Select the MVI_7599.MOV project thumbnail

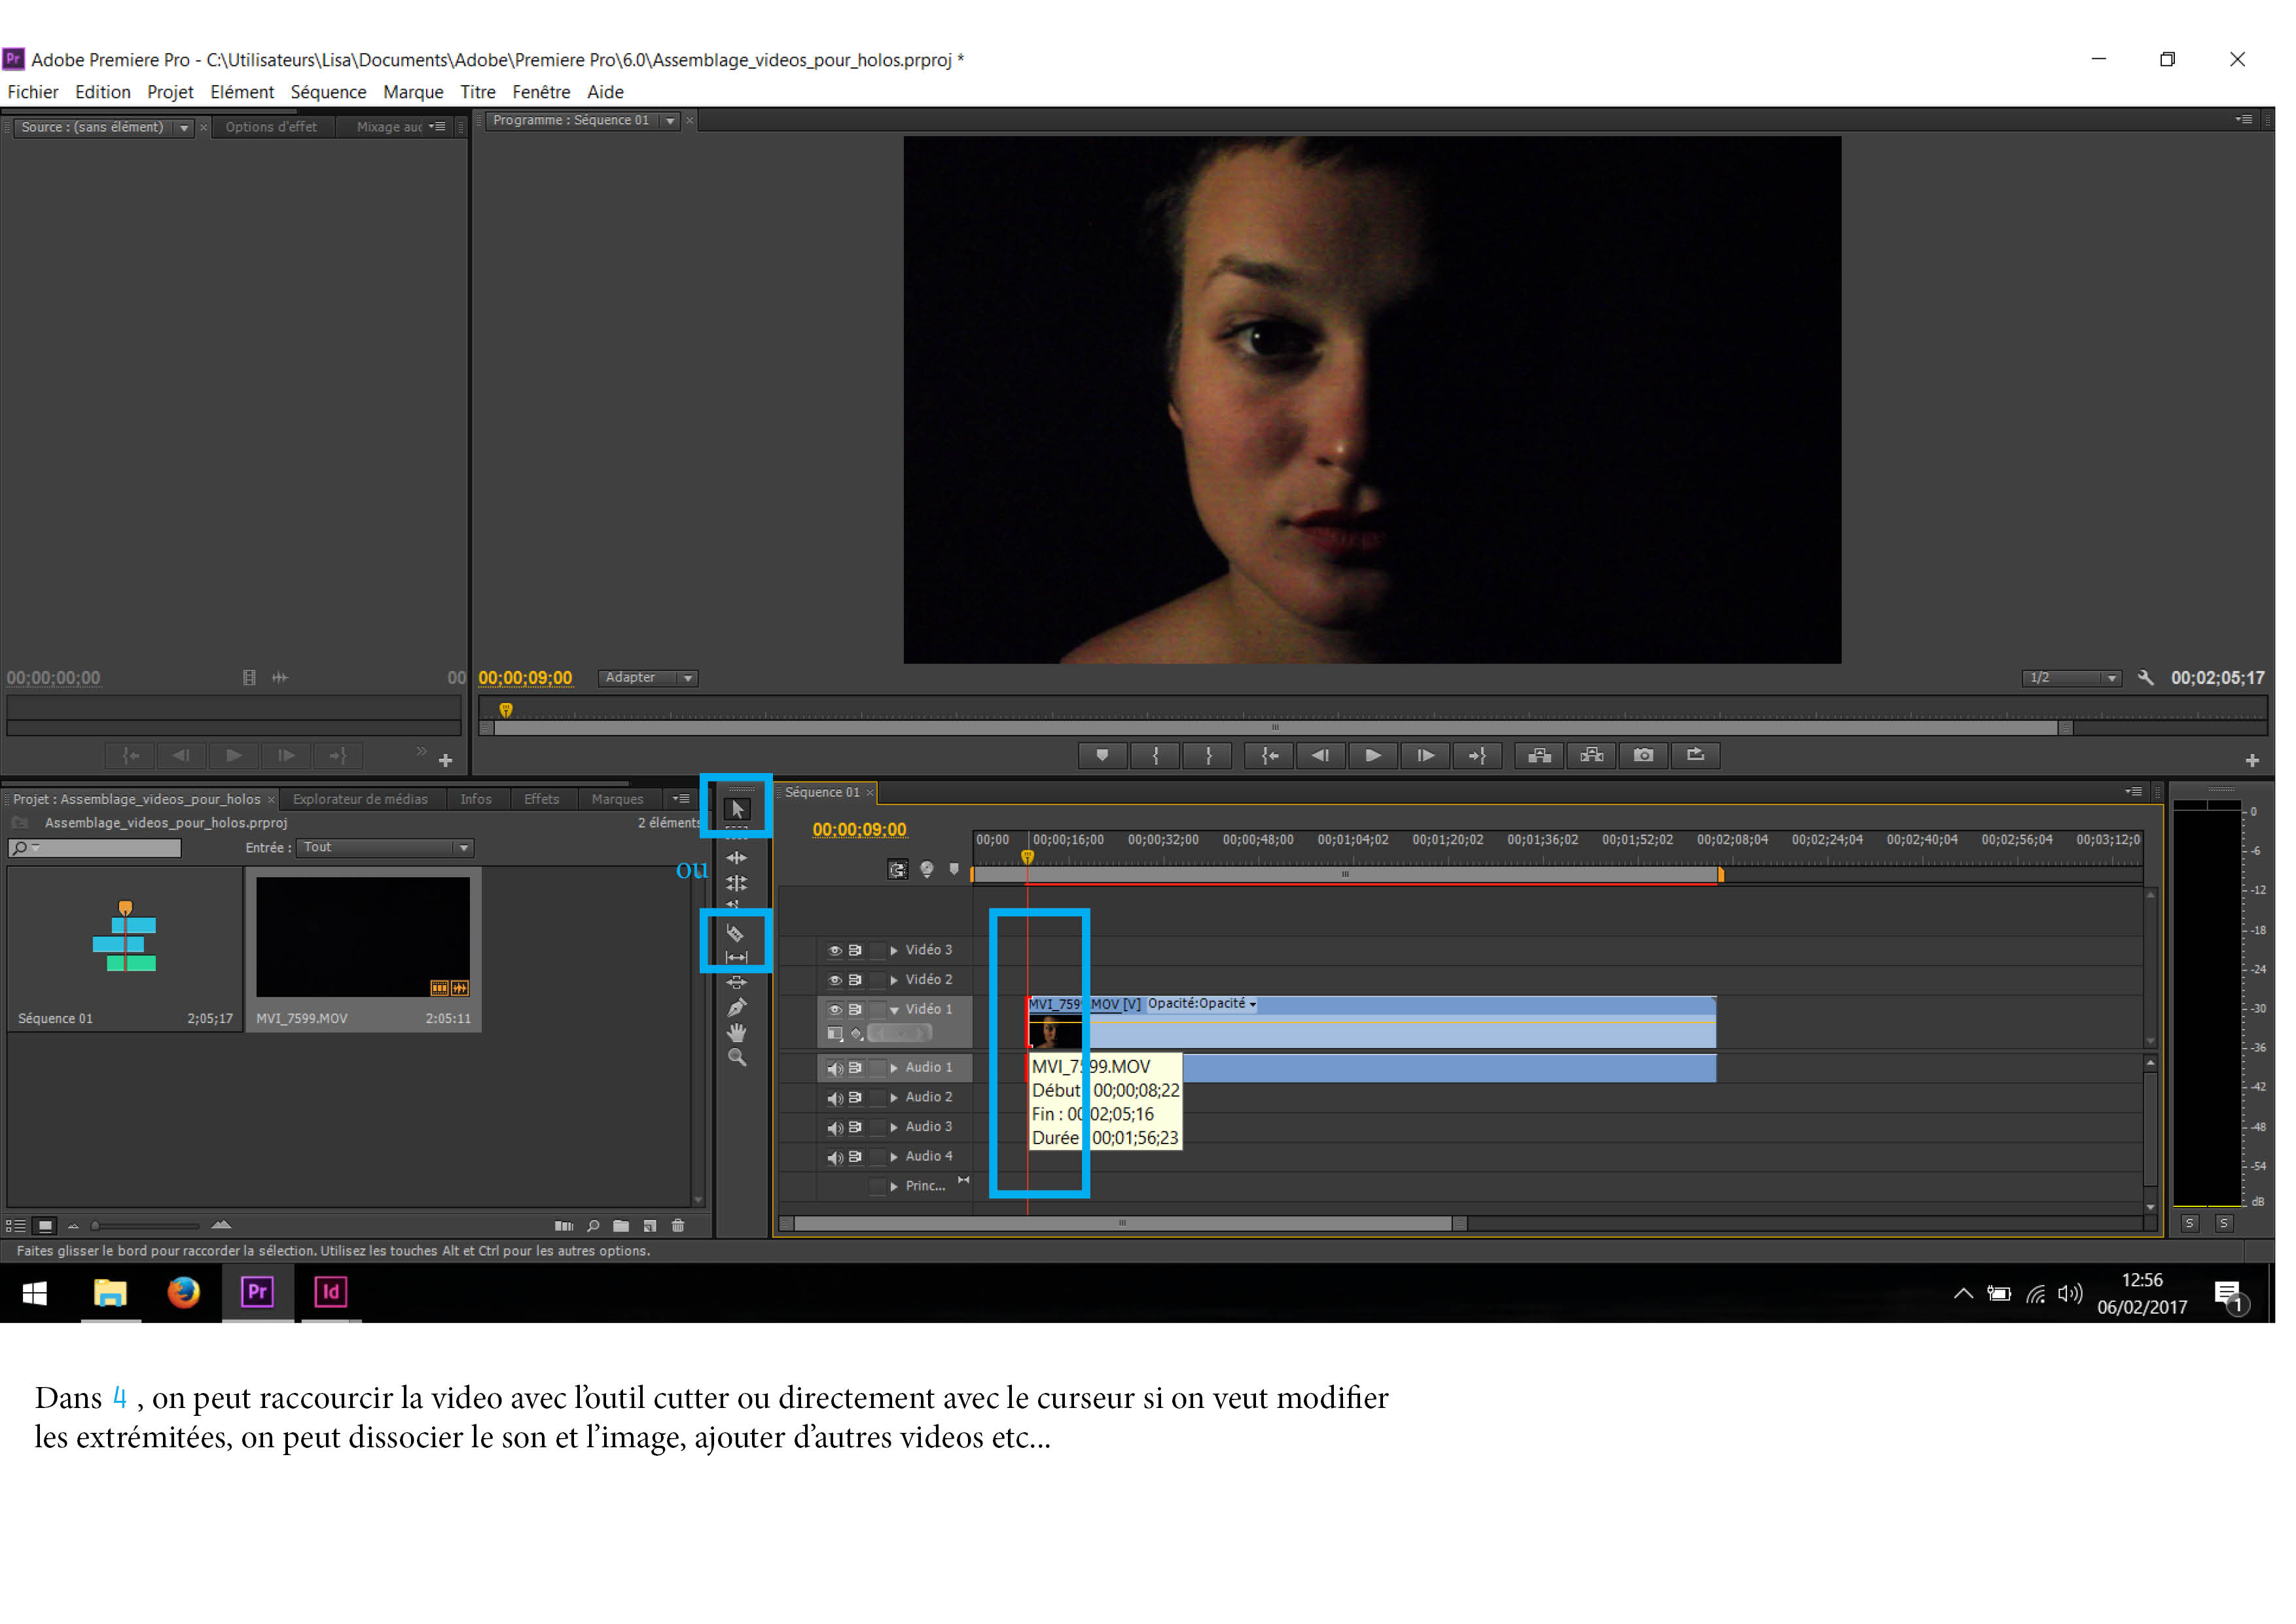click(363, 936)
